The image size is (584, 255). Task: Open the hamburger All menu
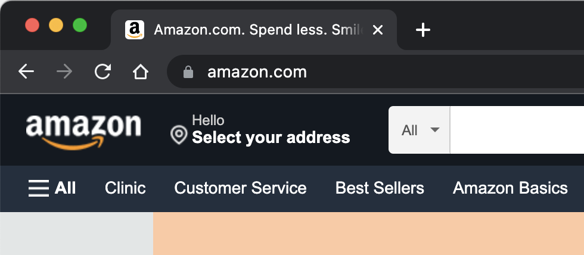click(52, 188)
